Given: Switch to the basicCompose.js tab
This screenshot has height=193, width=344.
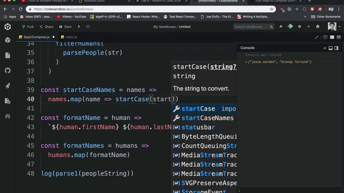Looking at the screenshot, I should pyautogui.click(x=37, y=37).
